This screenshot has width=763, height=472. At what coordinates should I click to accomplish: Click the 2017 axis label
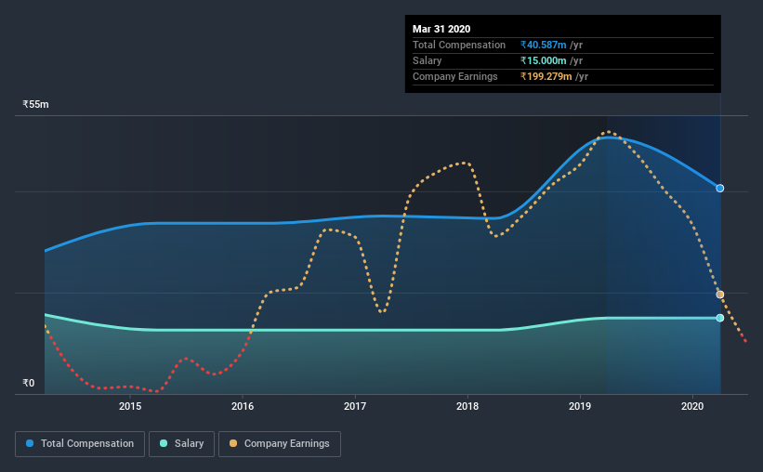tap(355, 406)
